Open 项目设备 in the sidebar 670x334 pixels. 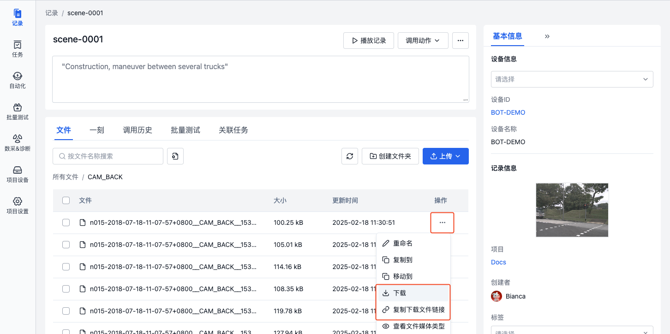coord(18,174)
